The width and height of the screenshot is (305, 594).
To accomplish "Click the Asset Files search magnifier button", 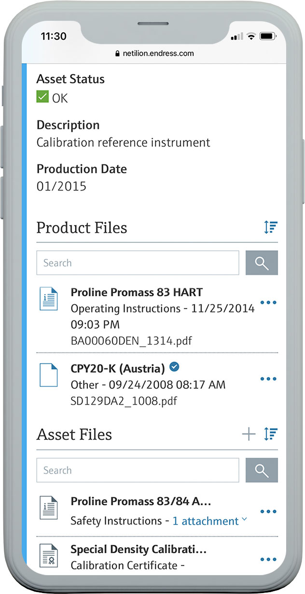I will [262, 470].
